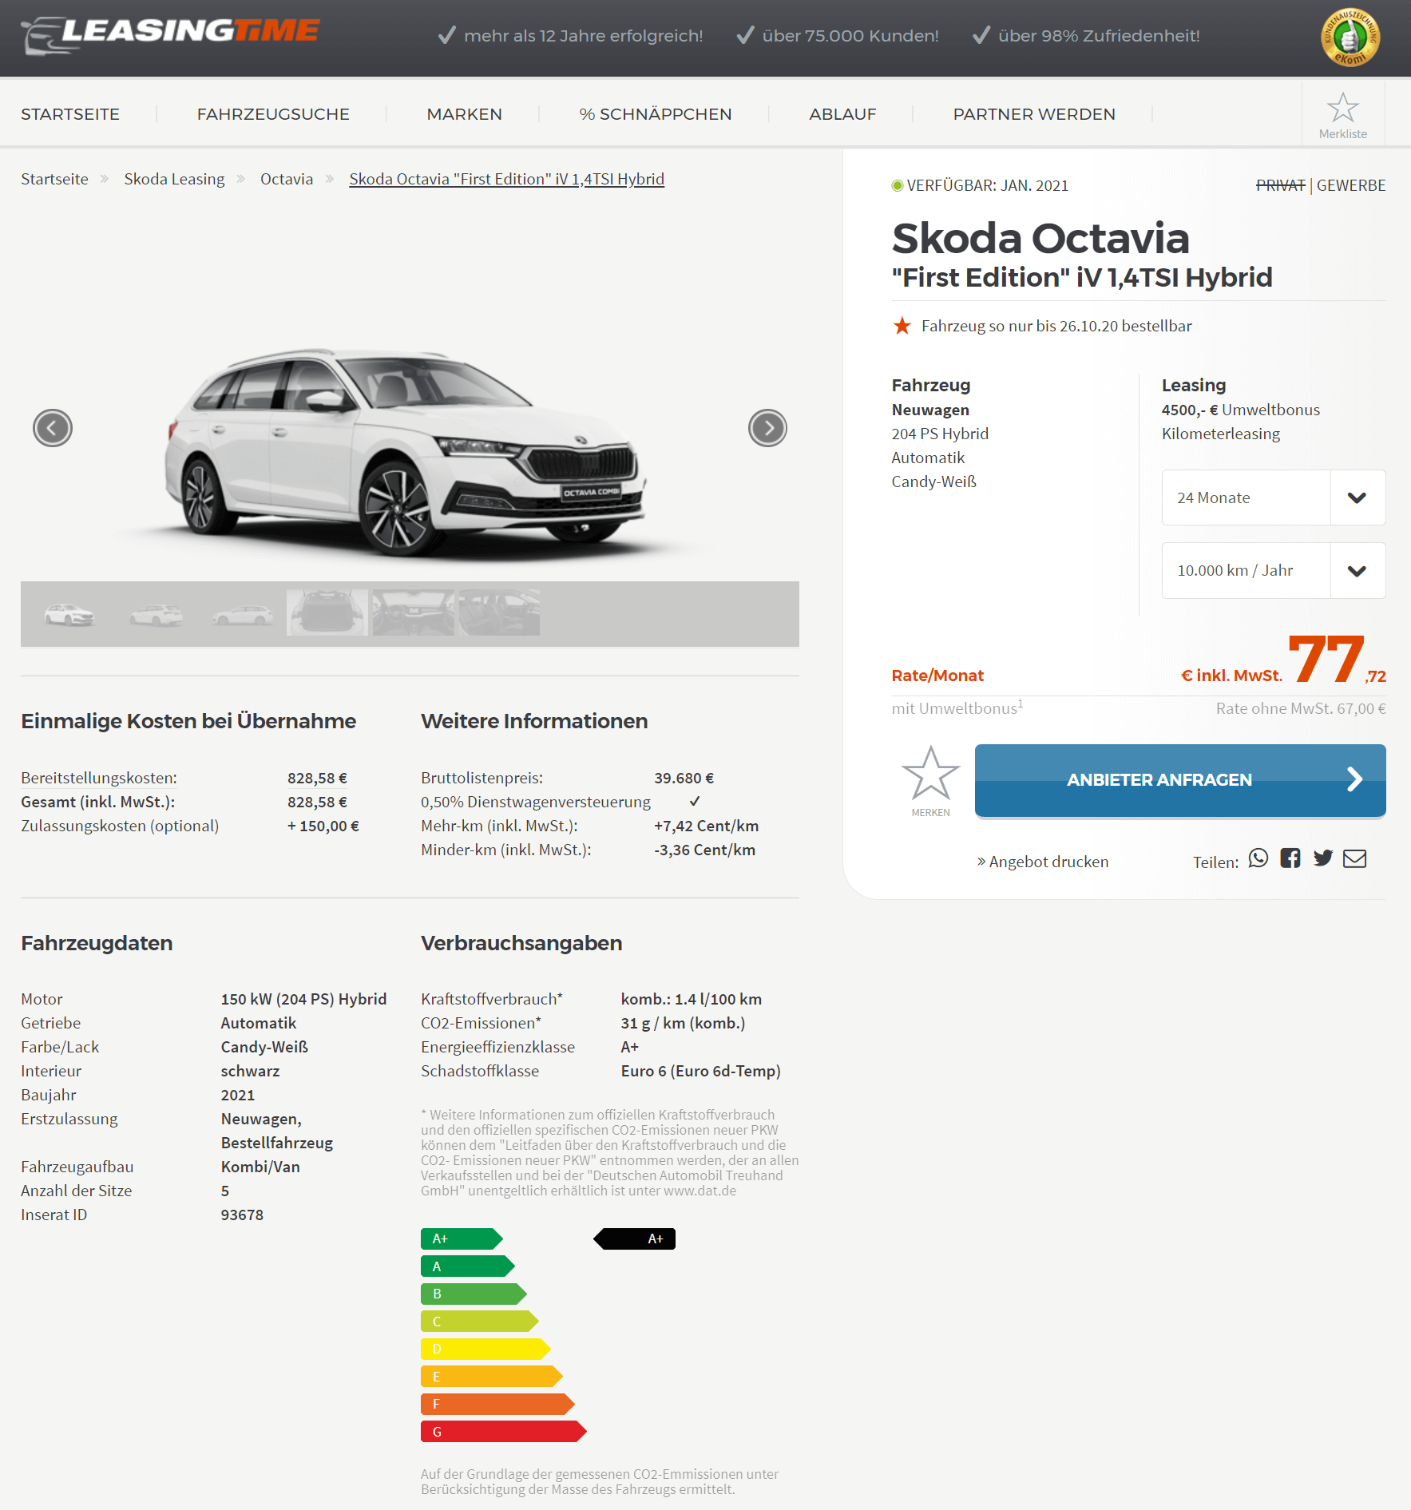Open % SCHNÄPPCHEN menu item

(655, 114)
